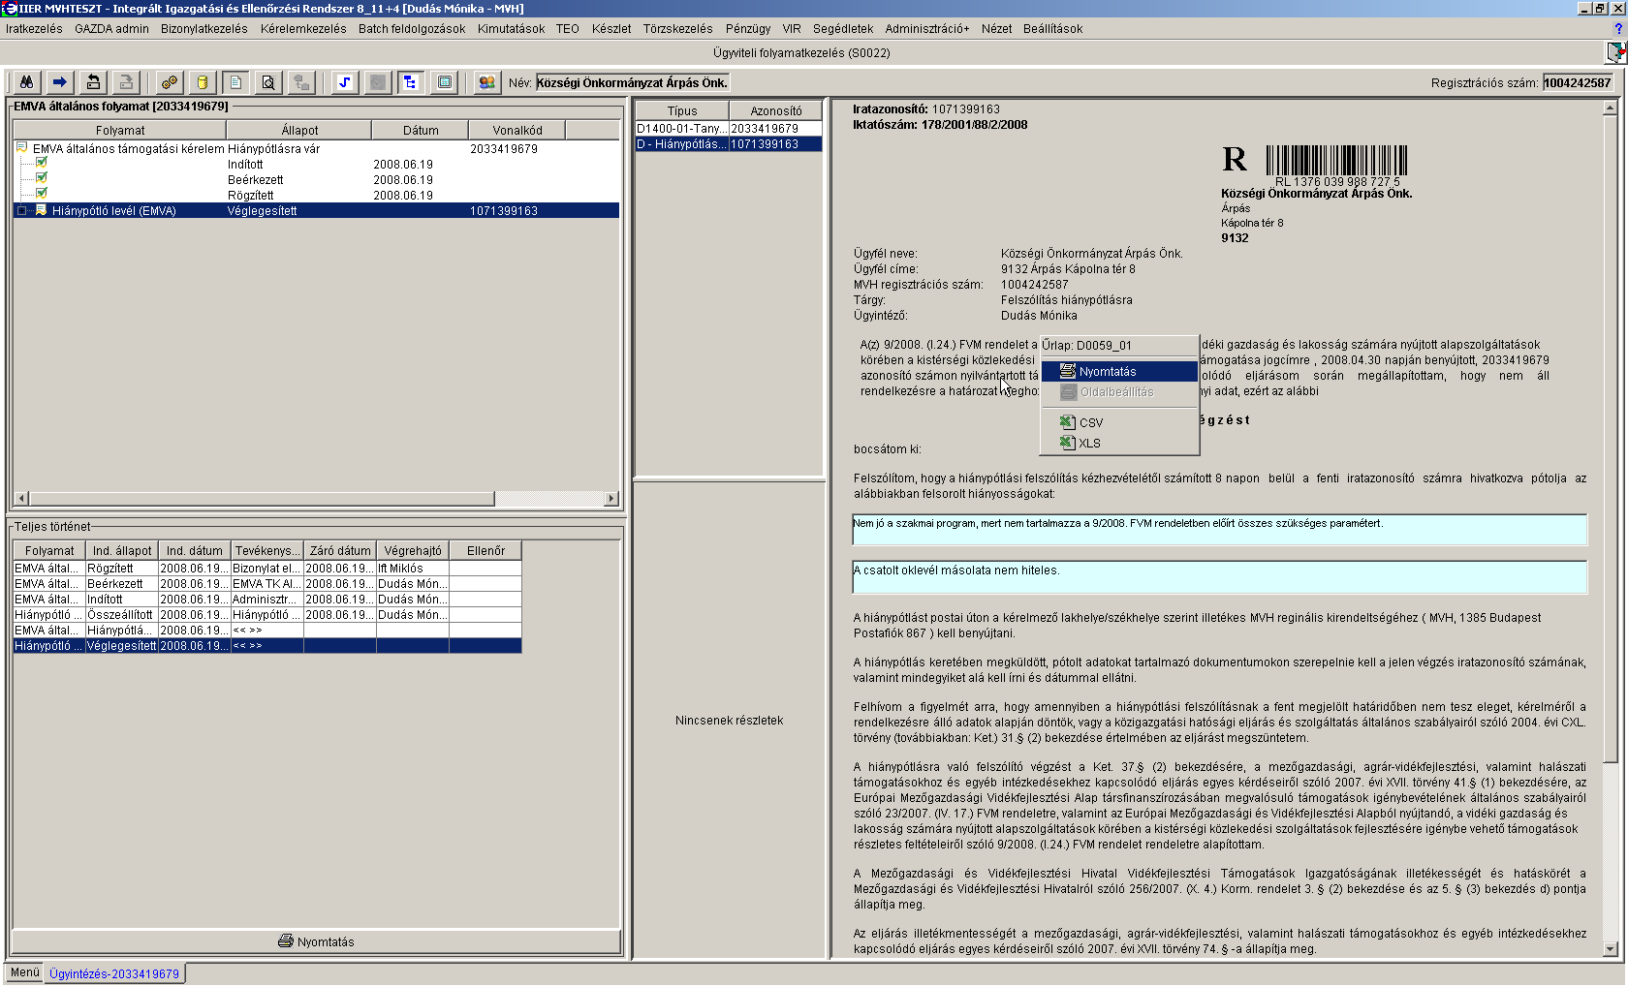The image size is (1628, 986).
Task: Click the document pane's scroll up arrow
Action: click(1611, 108)
